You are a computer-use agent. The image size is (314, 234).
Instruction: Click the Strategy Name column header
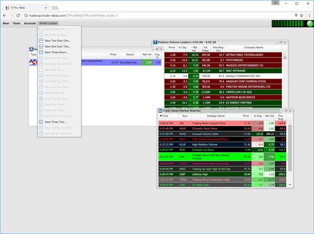pyautogui.click(x=216, y=116)
